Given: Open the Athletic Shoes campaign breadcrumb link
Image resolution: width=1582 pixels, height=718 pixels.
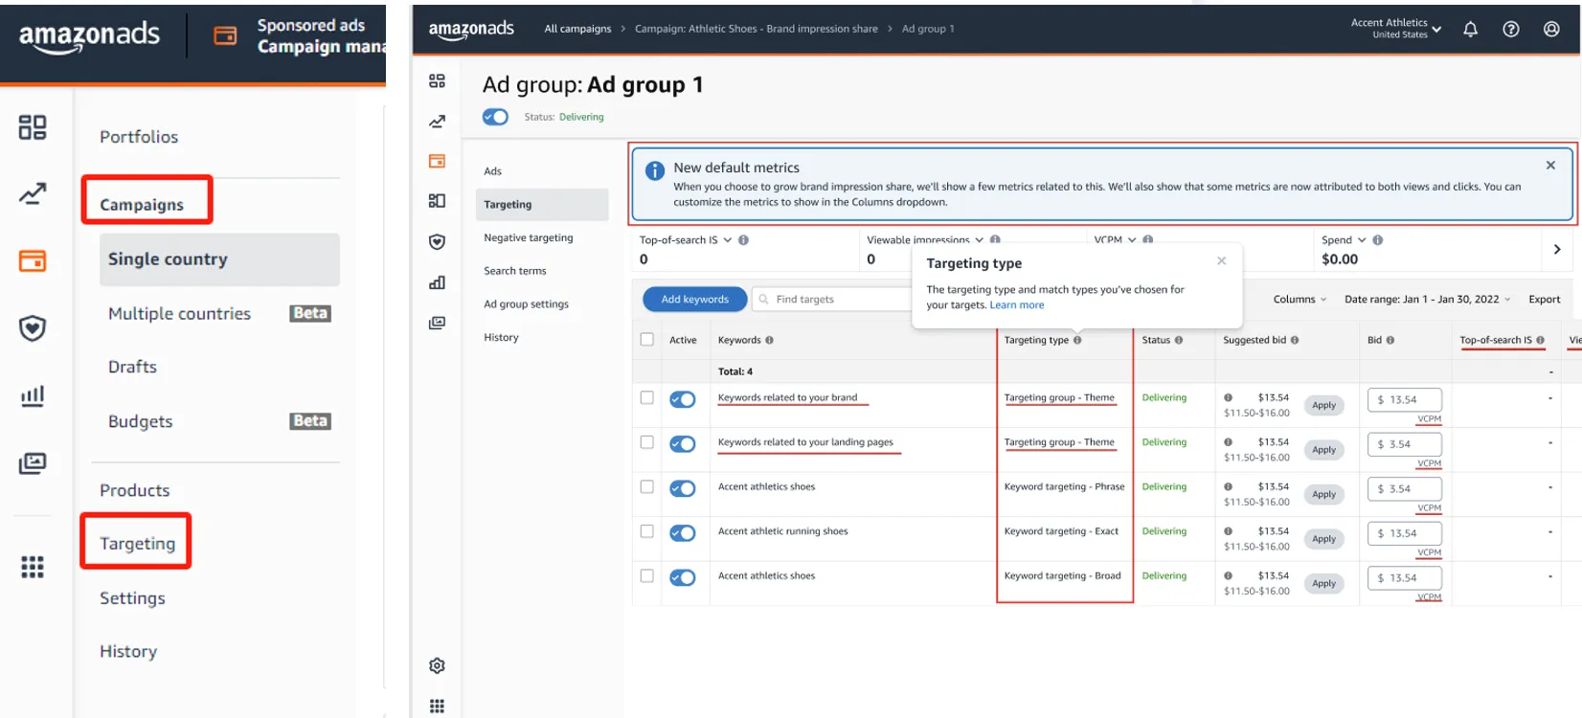Looking at the screenshot, I should coord(757,29).
